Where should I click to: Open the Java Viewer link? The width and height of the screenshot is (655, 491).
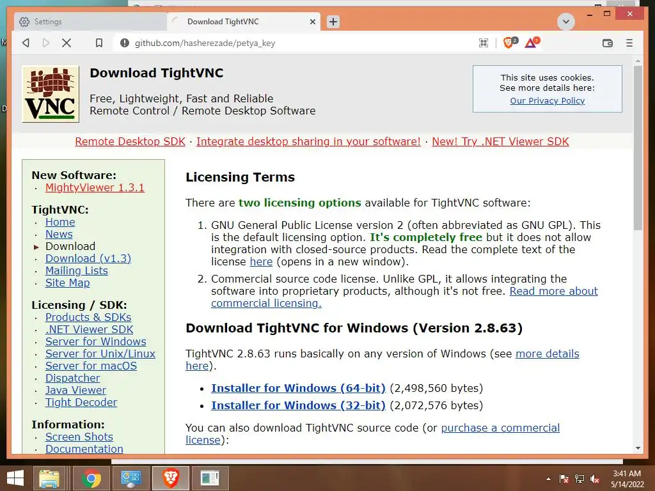click(75, 390)
